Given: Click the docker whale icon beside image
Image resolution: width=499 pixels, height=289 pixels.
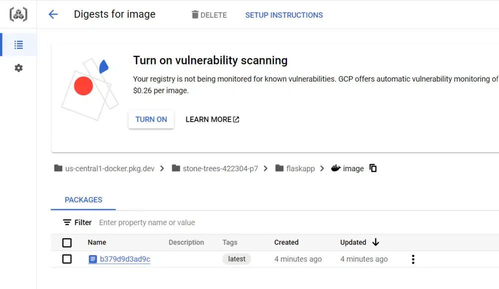Looking at the screenshot, I should coord(336,168).
